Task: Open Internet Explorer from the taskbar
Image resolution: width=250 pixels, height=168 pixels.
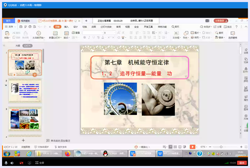Action: point(29,154)
